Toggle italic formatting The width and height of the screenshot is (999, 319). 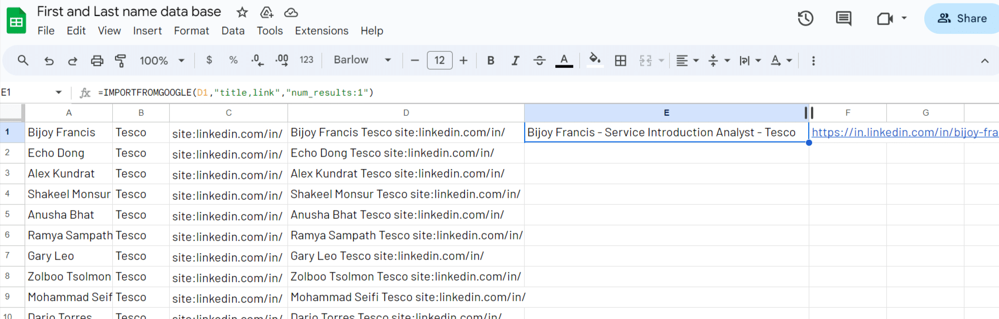pos(515,61)
